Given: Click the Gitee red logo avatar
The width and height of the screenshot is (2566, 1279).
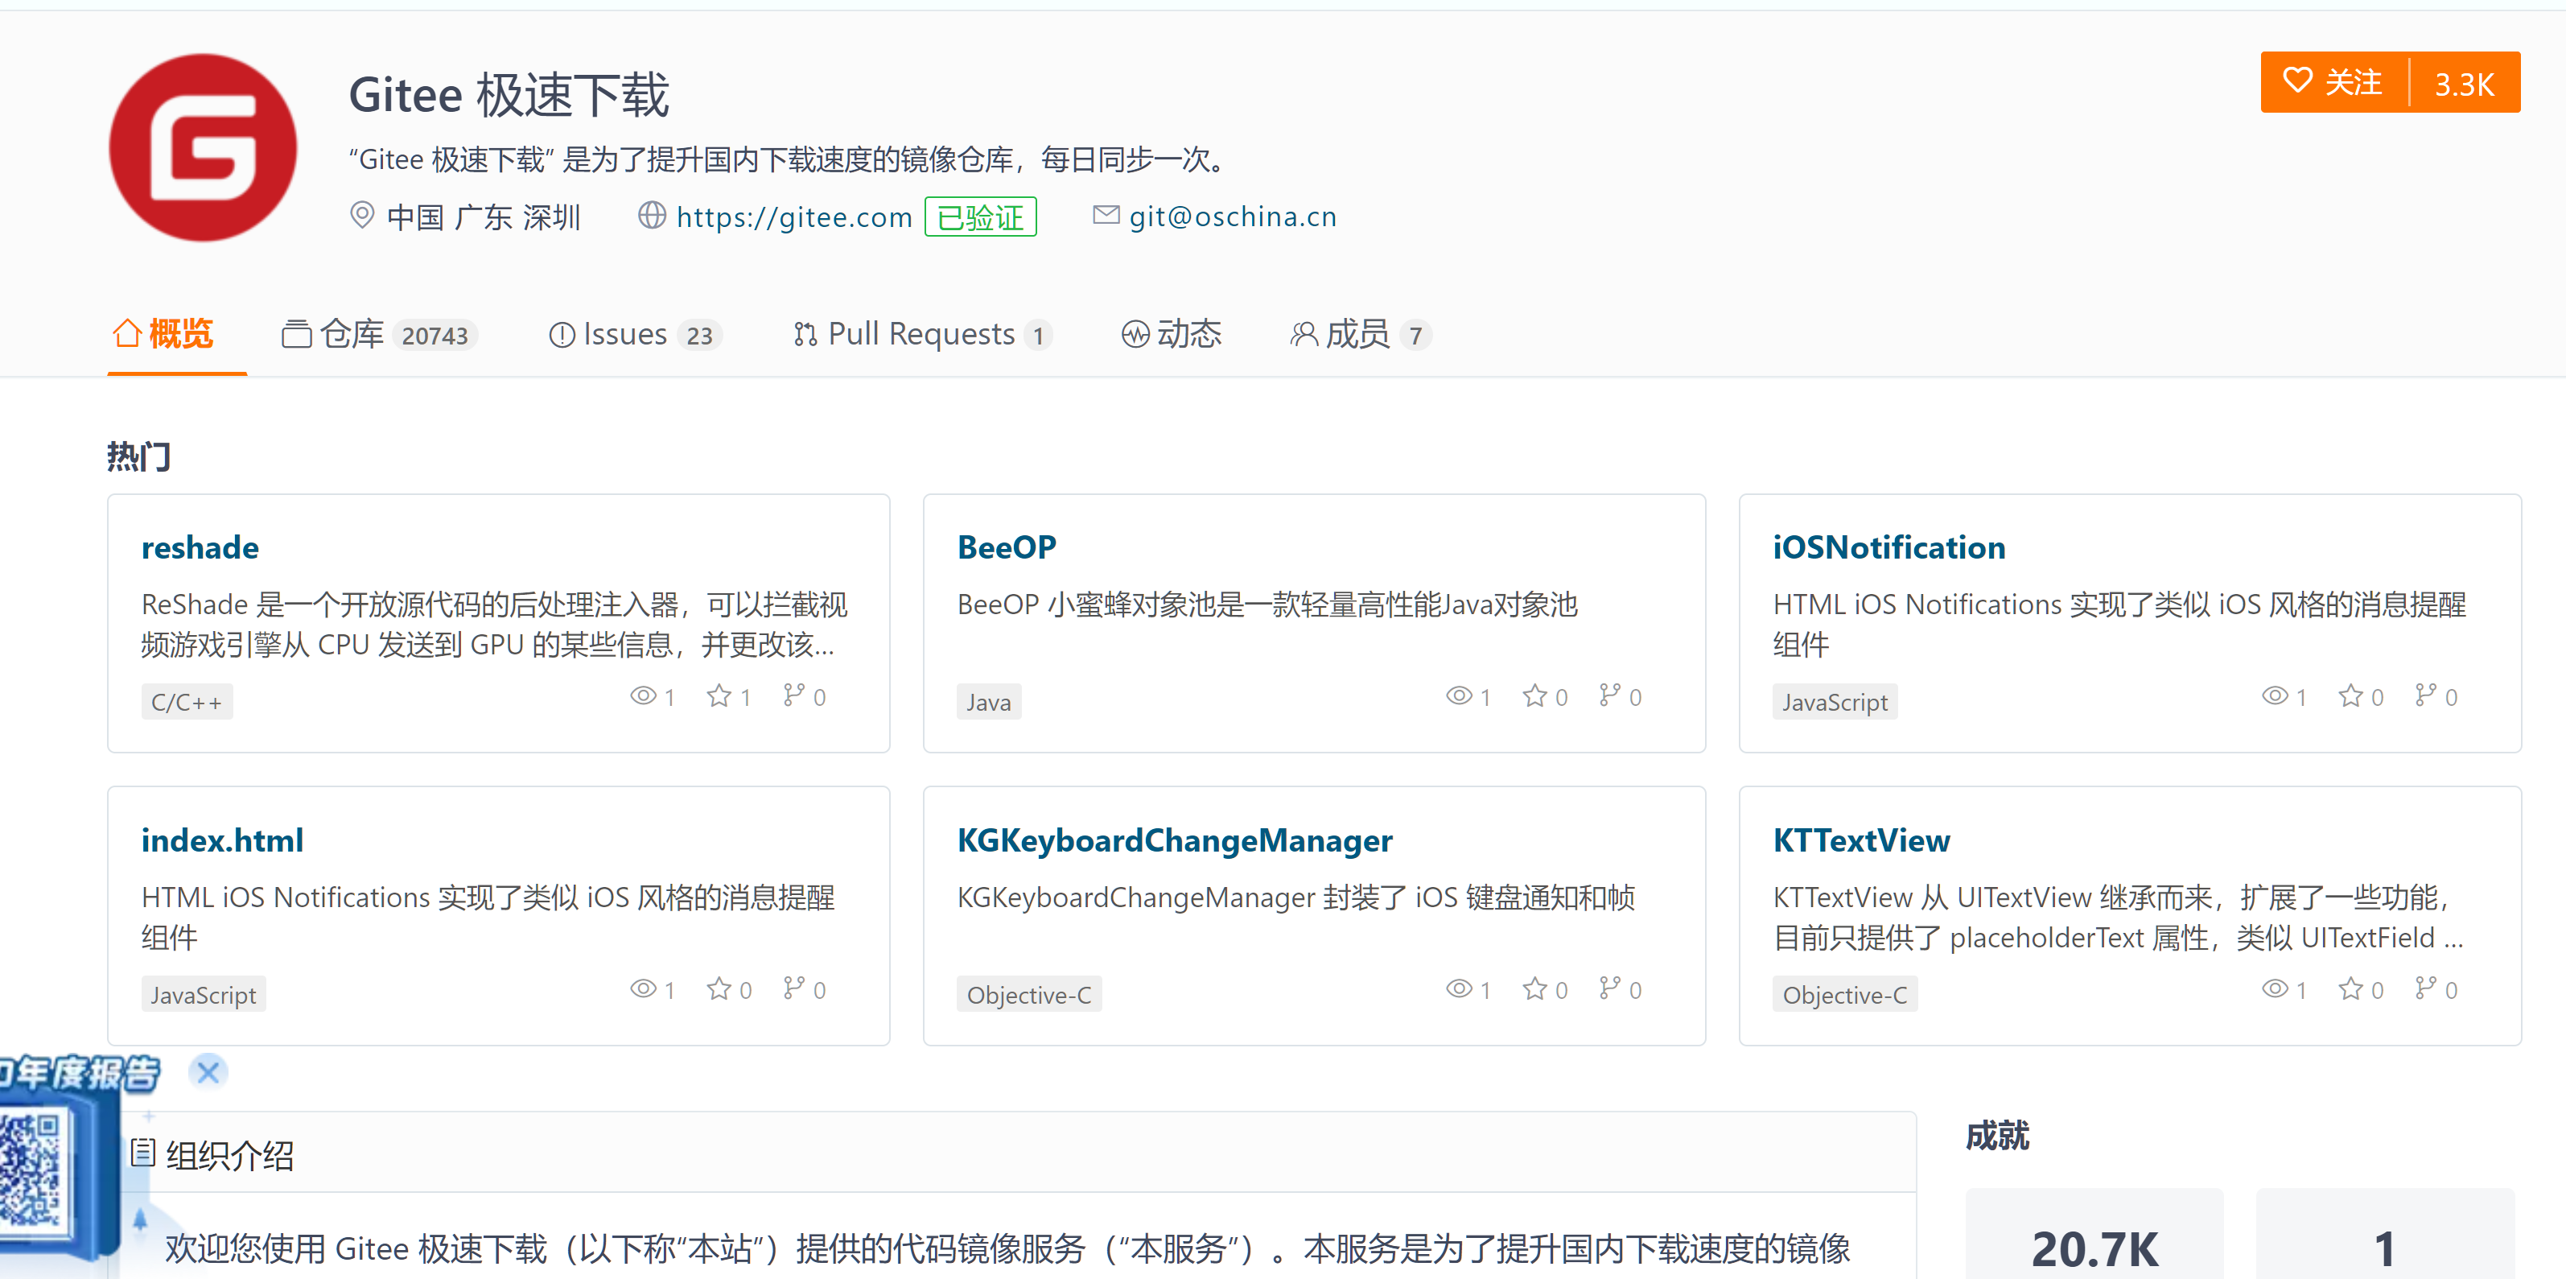Looking at the screenshot, I should 202,146.
